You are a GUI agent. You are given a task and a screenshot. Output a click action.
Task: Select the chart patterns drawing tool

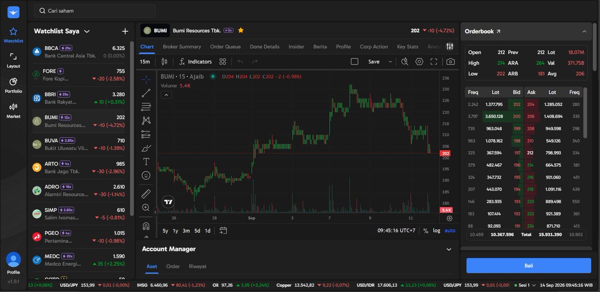146,120
